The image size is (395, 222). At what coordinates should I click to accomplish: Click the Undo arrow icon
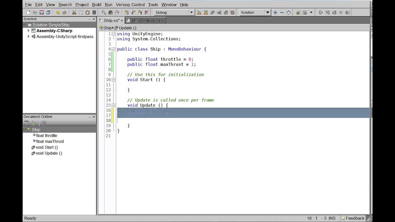58,13
